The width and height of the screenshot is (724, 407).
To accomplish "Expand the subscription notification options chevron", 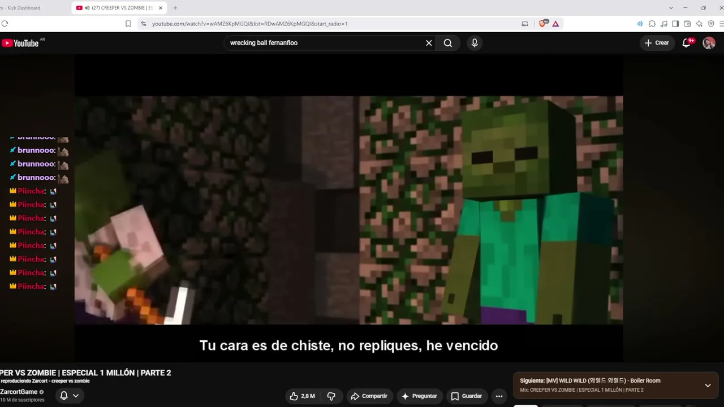I will [76, 396].
